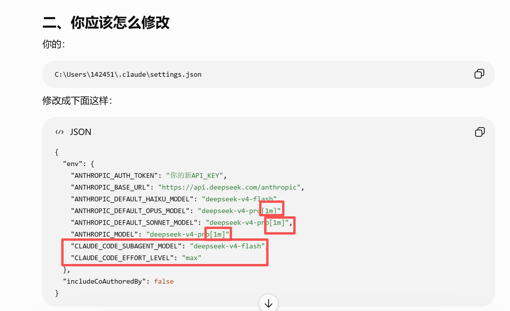Screen dimensions: 510x311
Task: Click the effort level value "max"
Action: coord(192,258)
